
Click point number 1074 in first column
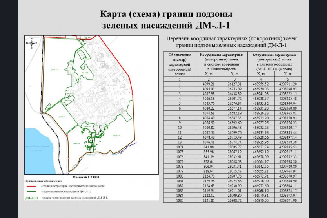click(x=180, y=147)
